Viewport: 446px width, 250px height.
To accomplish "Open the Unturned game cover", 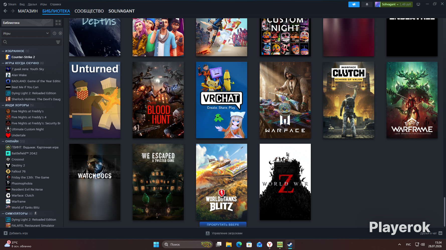I will (95, 100).
